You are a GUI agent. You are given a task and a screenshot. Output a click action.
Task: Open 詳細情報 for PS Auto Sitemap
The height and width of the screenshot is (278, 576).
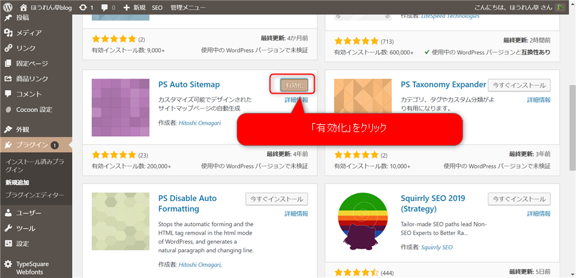pyautogui.click(x=297, y=100)
